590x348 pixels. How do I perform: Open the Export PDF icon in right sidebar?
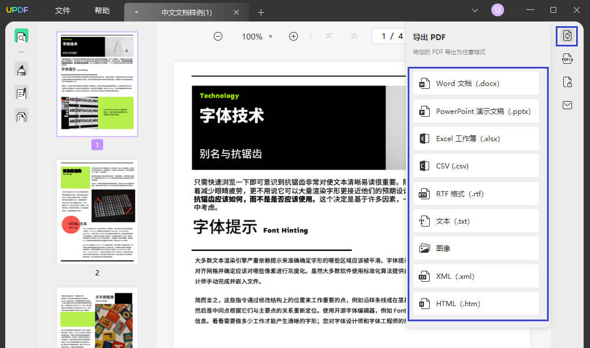coord(567,36)
